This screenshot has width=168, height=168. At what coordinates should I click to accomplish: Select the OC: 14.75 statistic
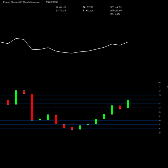(116, 7)
